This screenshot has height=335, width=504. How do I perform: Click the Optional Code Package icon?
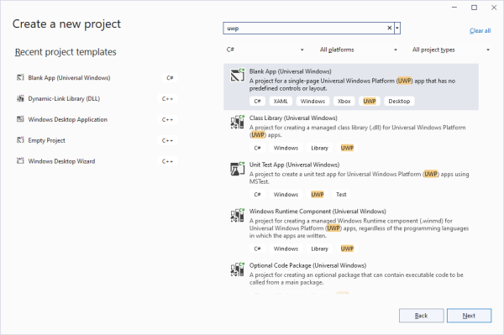238,270
